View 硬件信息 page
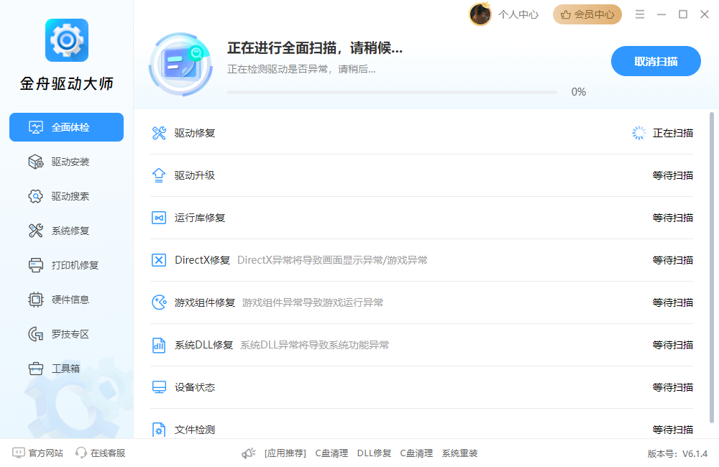The height and width of the screenshot is (467, 719). pyautogui.click(x=66, y=300)
